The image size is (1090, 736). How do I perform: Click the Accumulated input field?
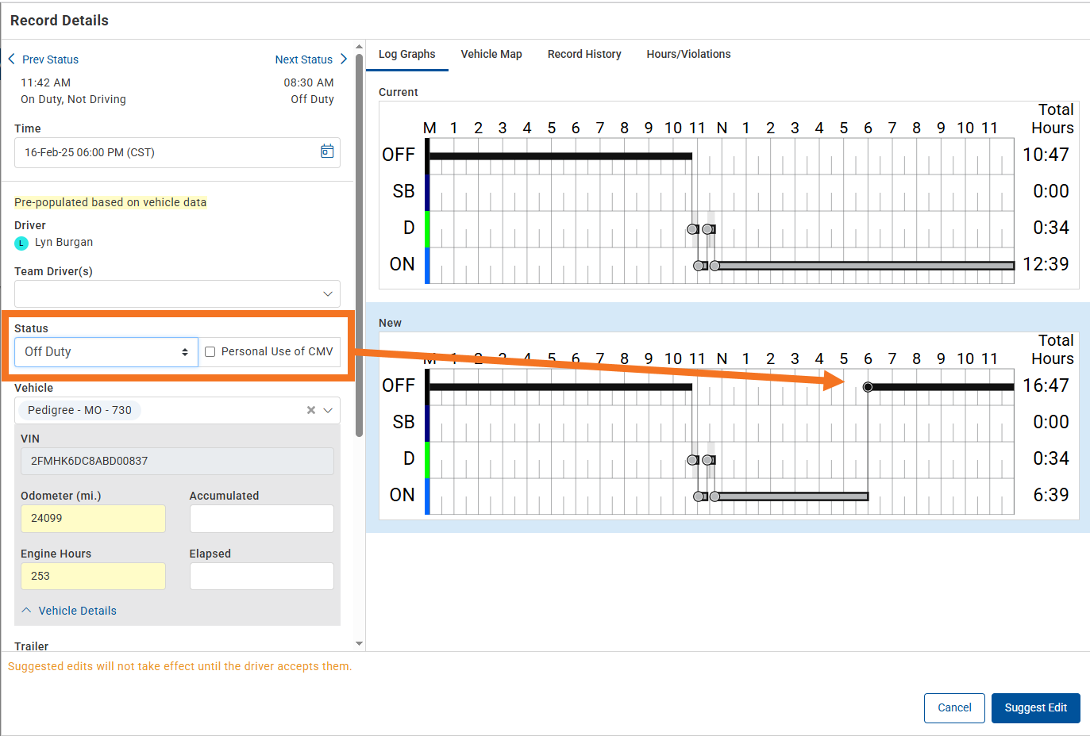pos(261,519)
